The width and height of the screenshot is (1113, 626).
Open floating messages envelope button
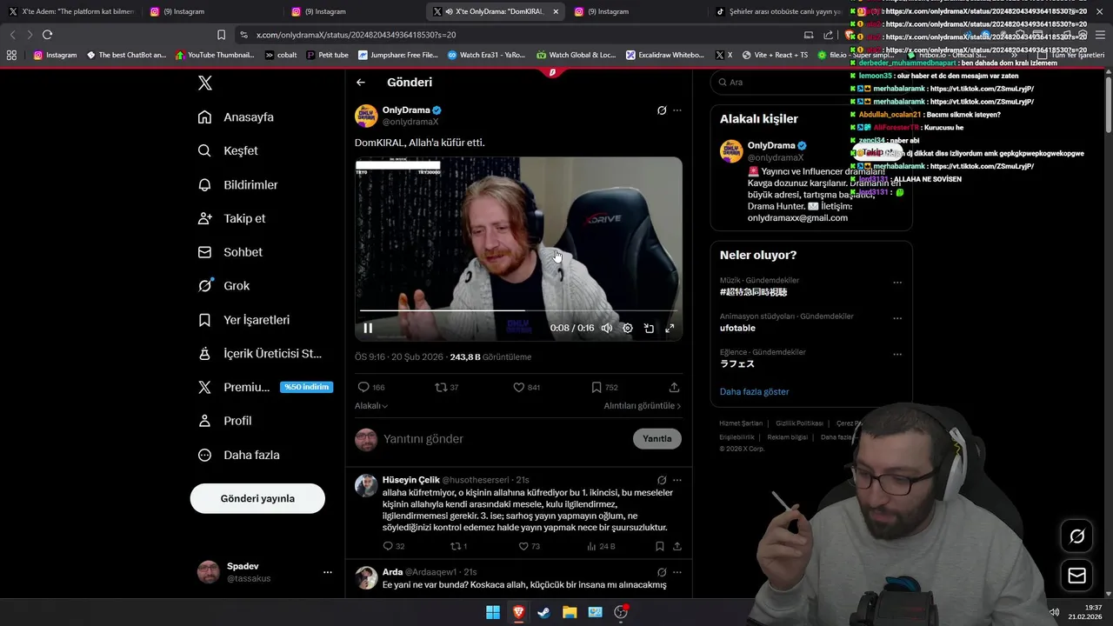(x=1076, y=576)
